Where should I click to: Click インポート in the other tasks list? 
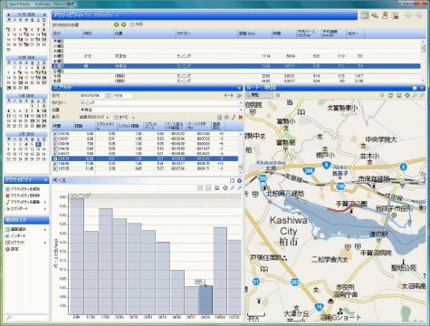16,235
